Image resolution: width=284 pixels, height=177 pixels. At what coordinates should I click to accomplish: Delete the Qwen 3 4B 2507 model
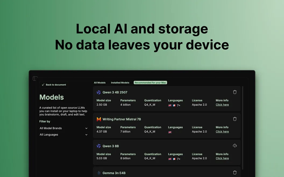235,92
